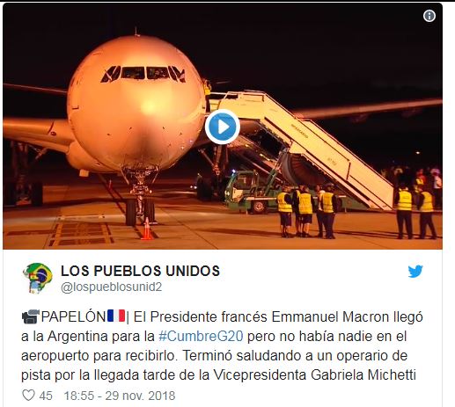Click the blue Twitter bird logo
The height and width of the screenshot is (407, 455).
point(415,272)
